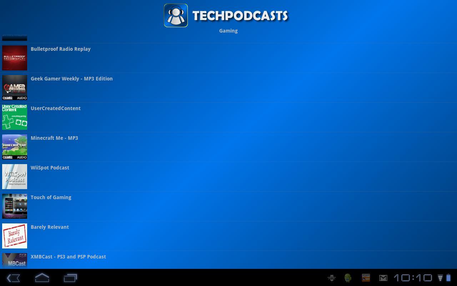The image size is (457, 286).
Task: Tap the 10:10 system clock
Action: (413, 278)
